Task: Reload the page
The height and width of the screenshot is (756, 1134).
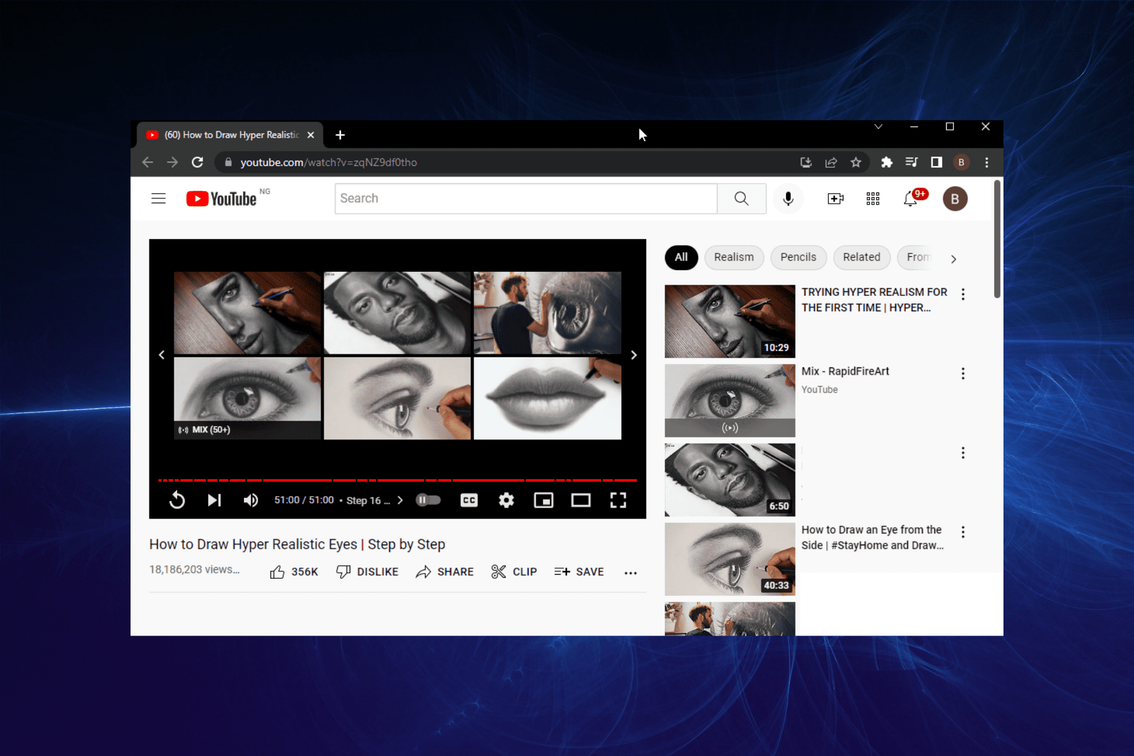Action: [197, 162]
